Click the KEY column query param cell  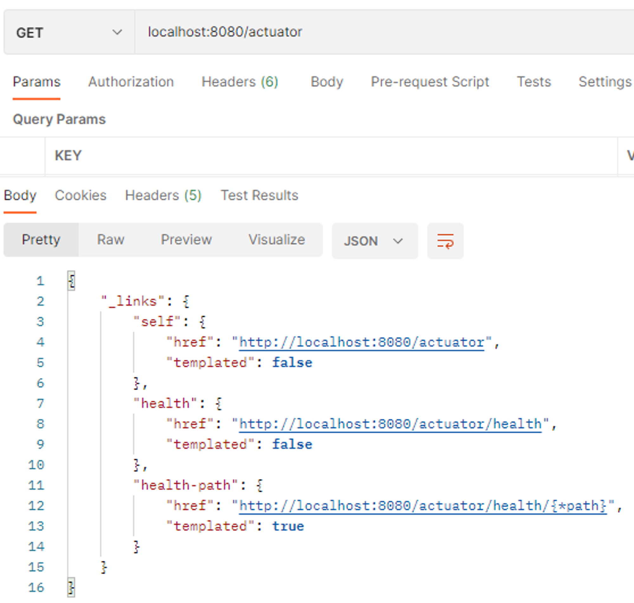[331, 156]
